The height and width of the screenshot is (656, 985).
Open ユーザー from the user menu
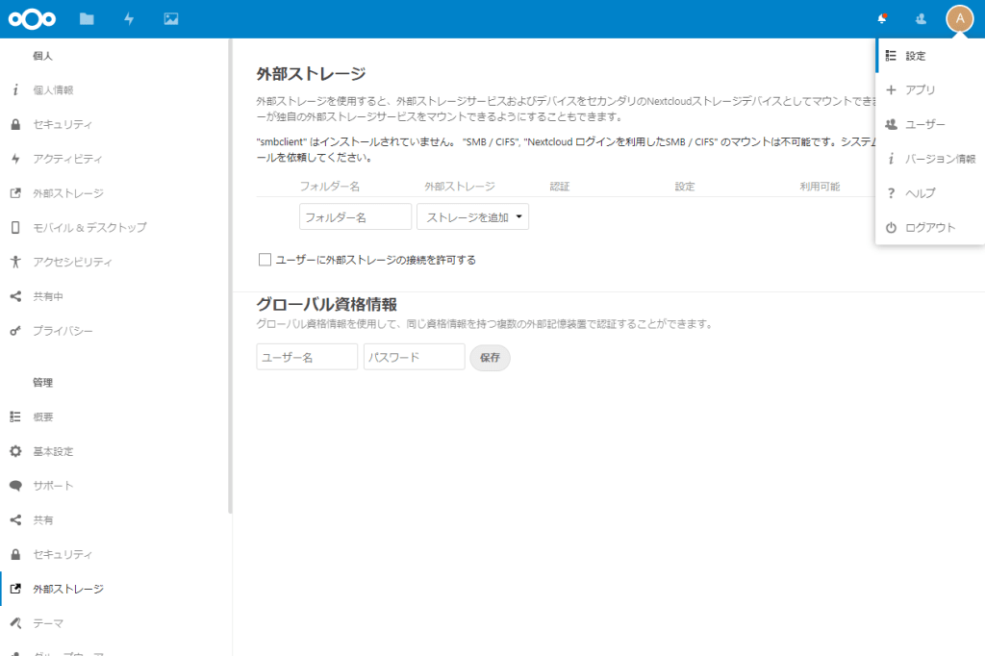point(930,124)
